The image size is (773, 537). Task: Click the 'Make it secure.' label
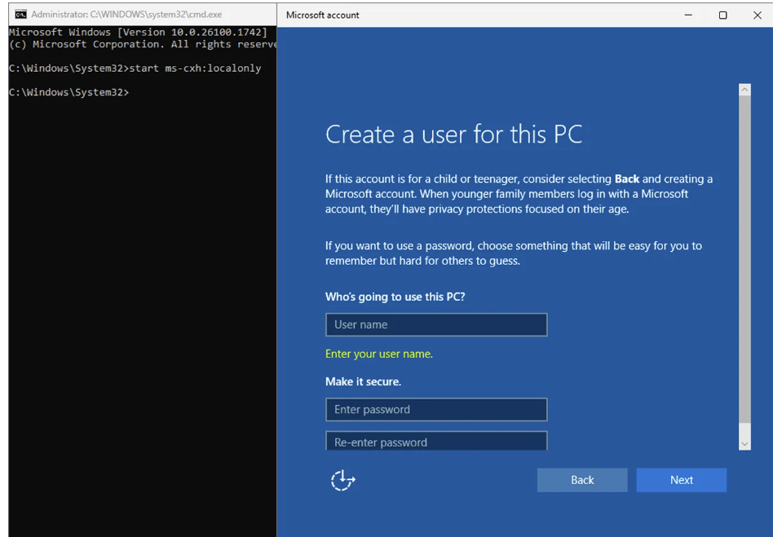363,381
